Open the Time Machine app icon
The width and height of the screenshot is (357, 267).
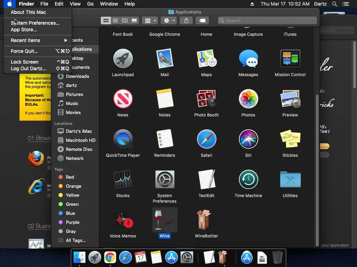click(x=248, y=179)
